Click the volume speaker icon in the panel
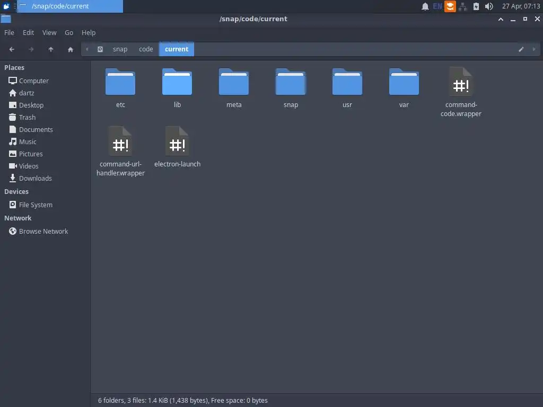 click(x=488, y=6)
